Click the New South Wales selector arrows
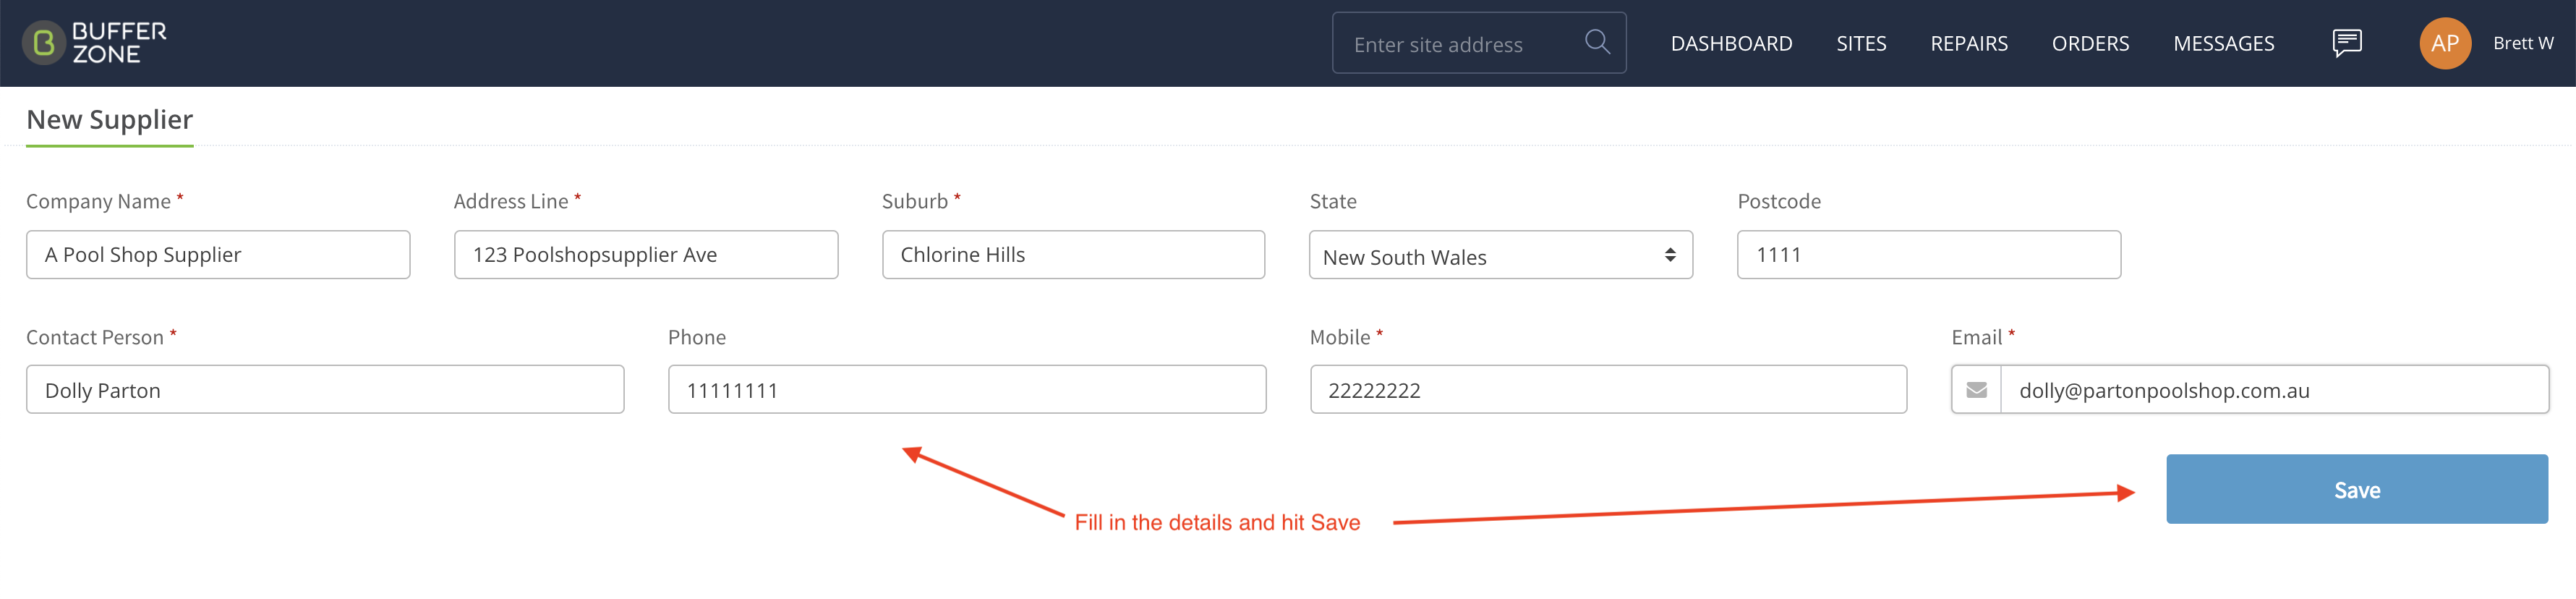Image resolution: width=2576 pixels, height=599 pixels. 1669,256
